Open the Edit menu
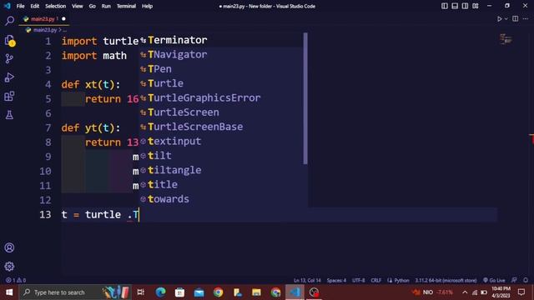534x300 pixels. click(35, 6)
